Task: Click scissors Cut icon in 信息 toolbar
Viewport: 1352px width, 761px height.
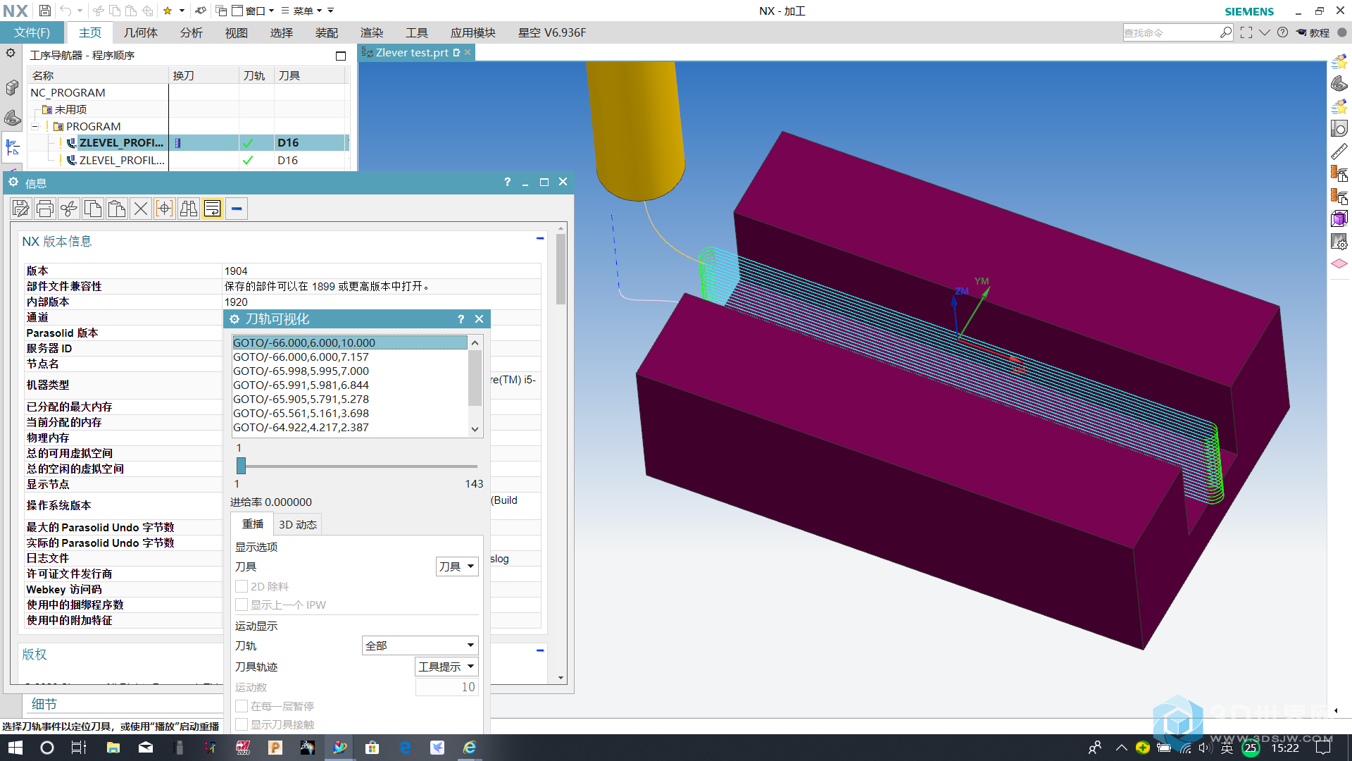Action: (69, 209)
